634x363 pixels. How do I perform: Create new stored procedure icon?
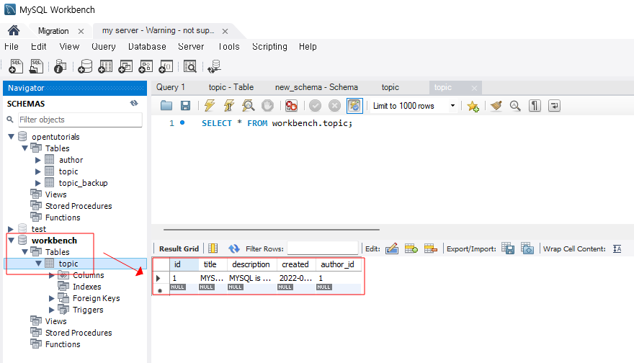pyautogui.click(x=146, y=66)
